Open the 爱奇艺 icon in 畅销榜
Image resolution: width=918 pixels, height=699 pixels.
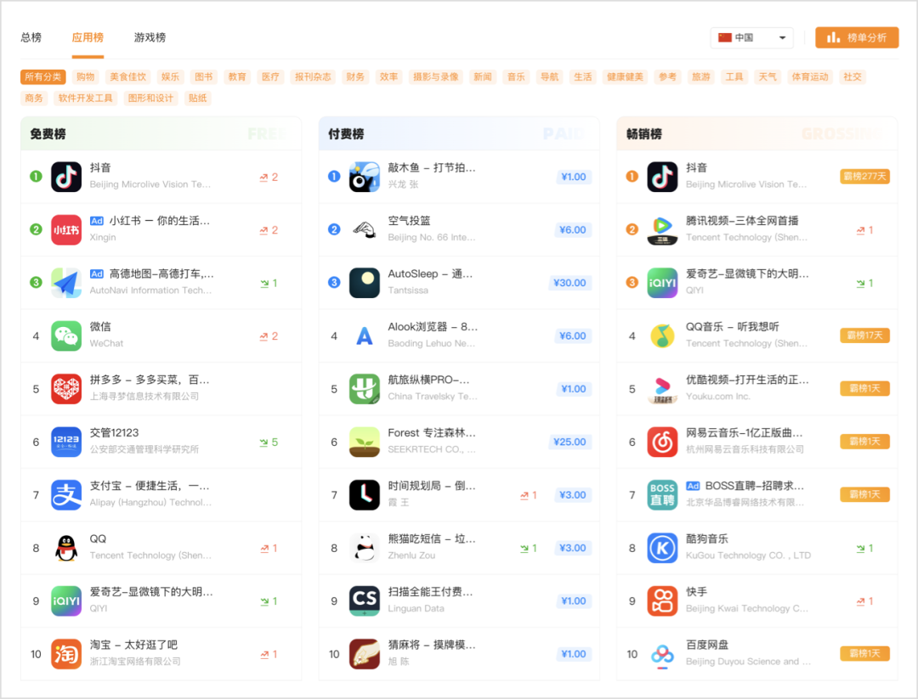(x=662, y=283)
